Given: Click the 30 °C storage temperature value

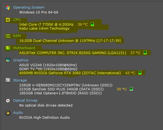Looking at the screenshot, I should [x=122, y=89].
